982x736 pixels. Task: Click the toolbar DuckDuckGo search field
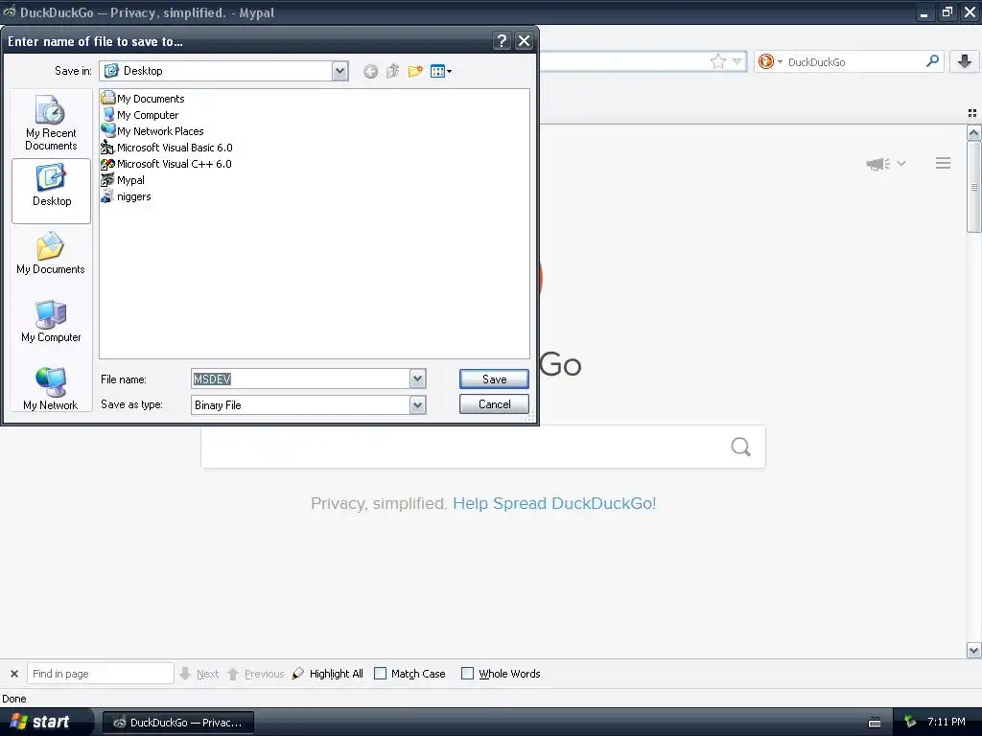click(x=854, y=61)
